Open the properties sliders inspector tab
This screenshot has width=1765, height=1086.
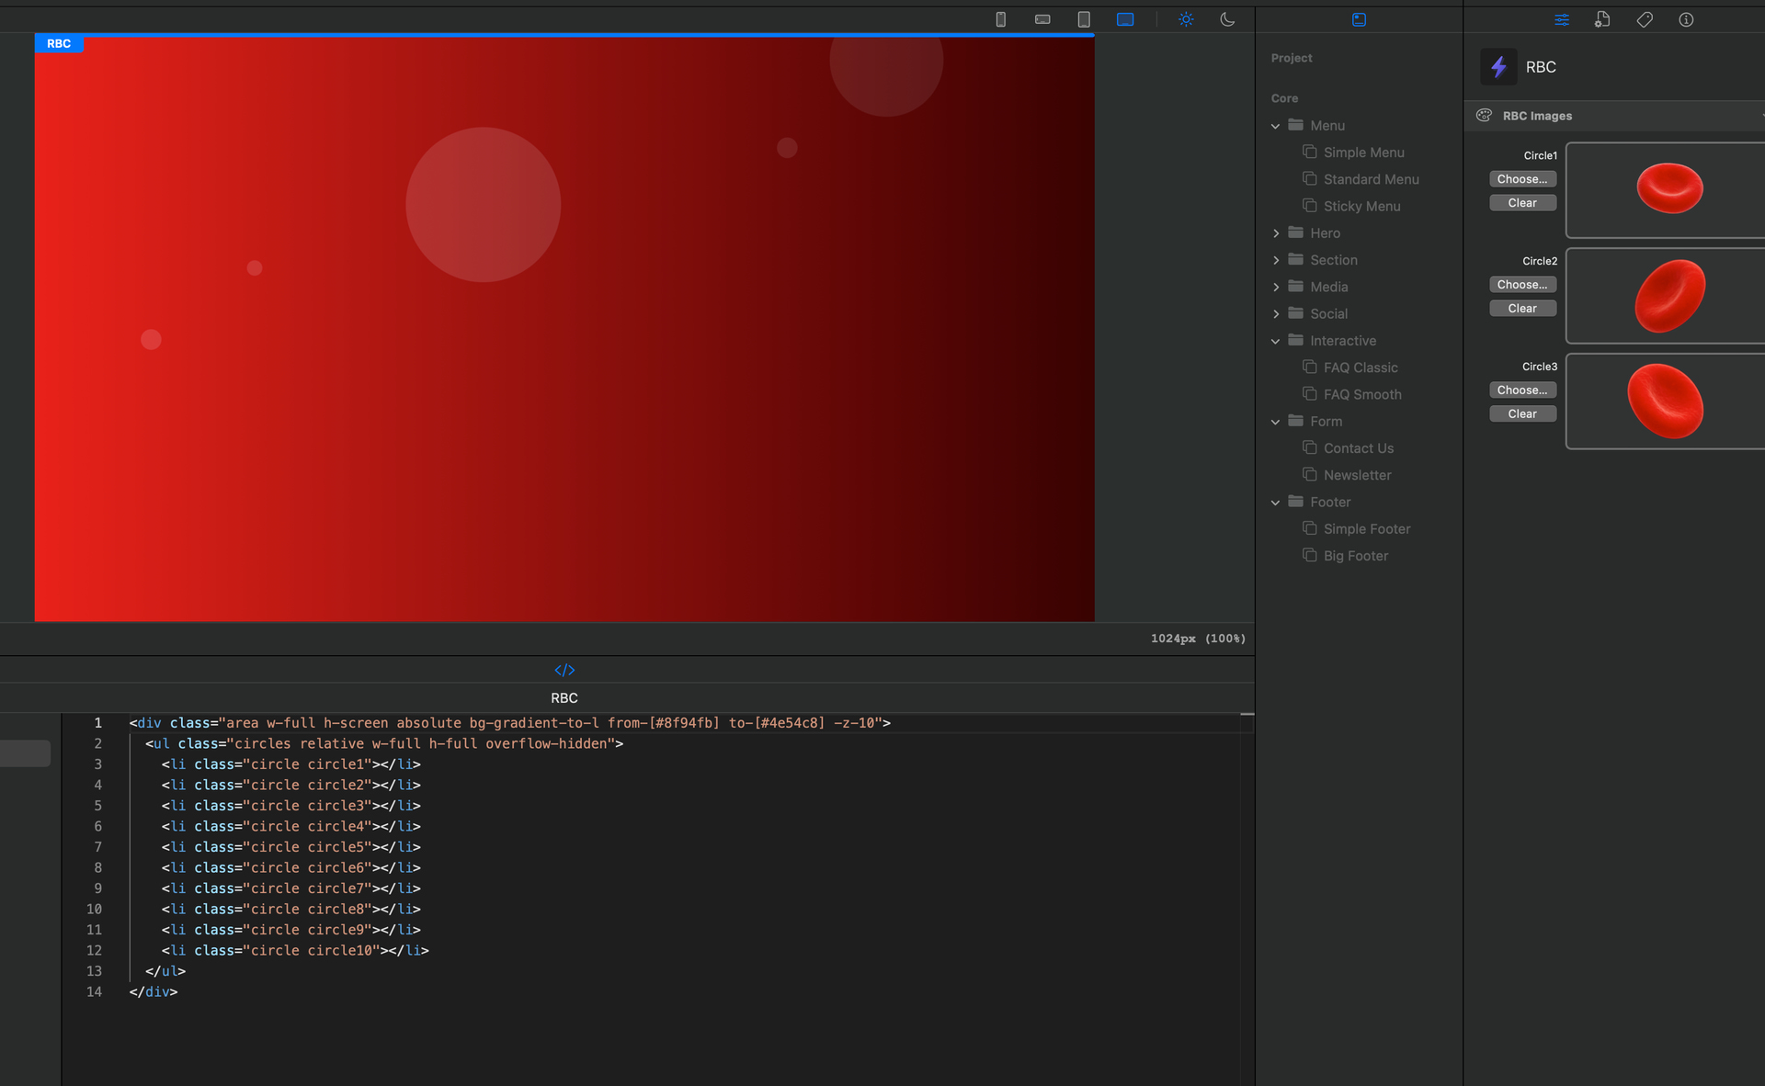(1562, 19)
